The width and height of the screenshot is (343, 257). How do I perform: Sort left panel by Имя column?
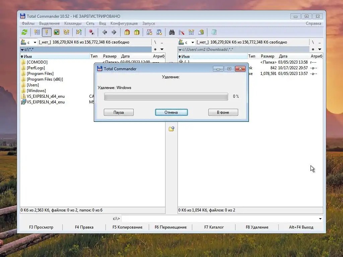[x=55, y=56]
